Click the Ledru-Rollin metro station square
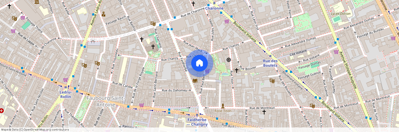 point(66,87)
